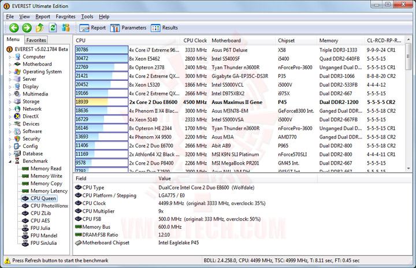Sort by the Chipset column header

[x=296, y=40]
